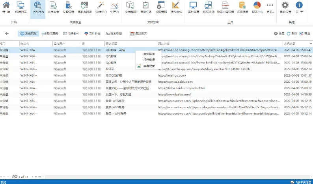
Task: Choose 复制链接 from context menu
Action: tap(149, 54)
